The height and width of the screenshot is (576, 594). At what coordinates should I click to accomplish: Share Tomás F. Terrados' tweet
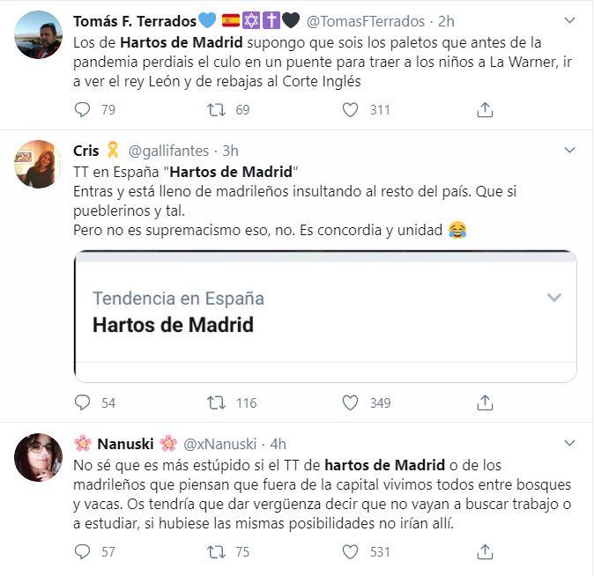click(484, 110)
